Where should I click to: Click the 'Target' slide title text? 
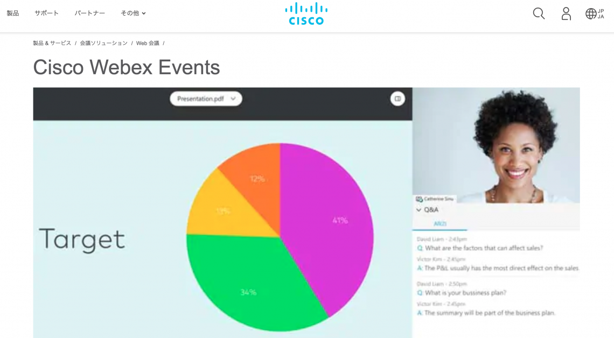tap(82, 240)
